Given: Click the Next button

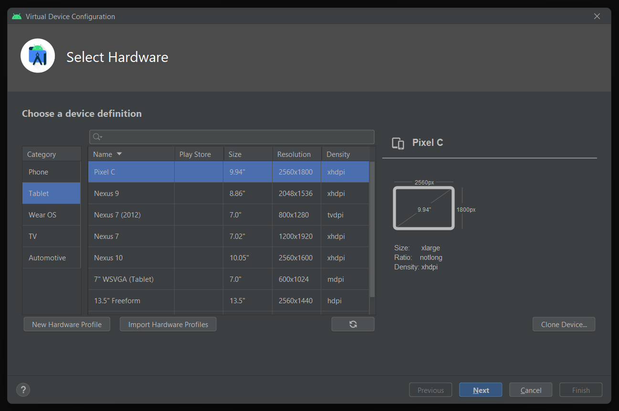Looking at the screenshot, I should tap(481, 390).
